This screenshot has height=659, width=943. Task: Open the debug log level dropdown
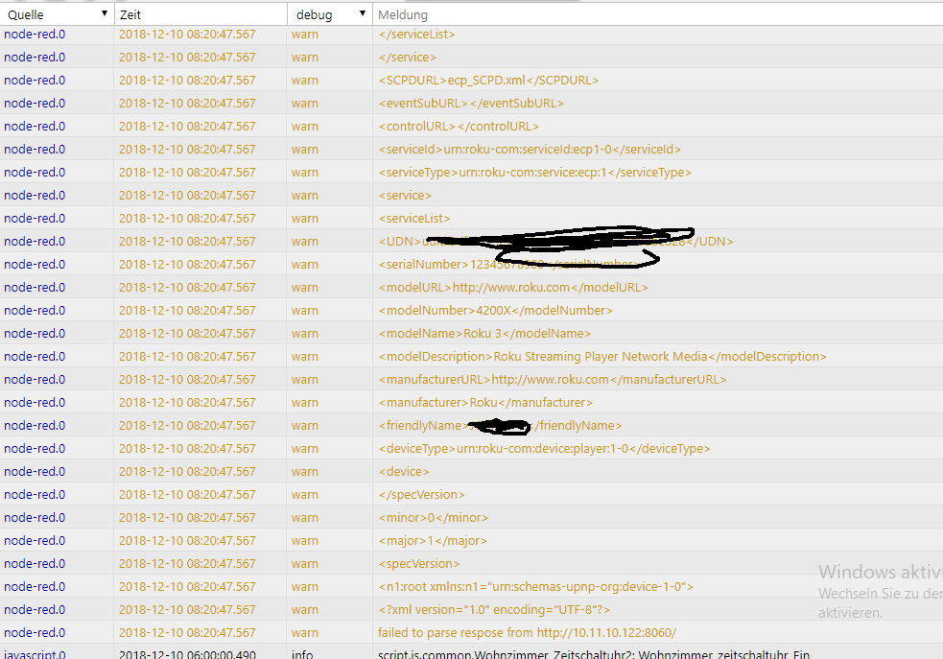[x=330, y=14]
